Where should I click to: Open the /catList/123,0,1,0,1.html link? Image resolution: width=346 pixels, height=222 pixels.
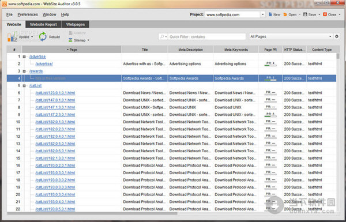coord(55,93)
